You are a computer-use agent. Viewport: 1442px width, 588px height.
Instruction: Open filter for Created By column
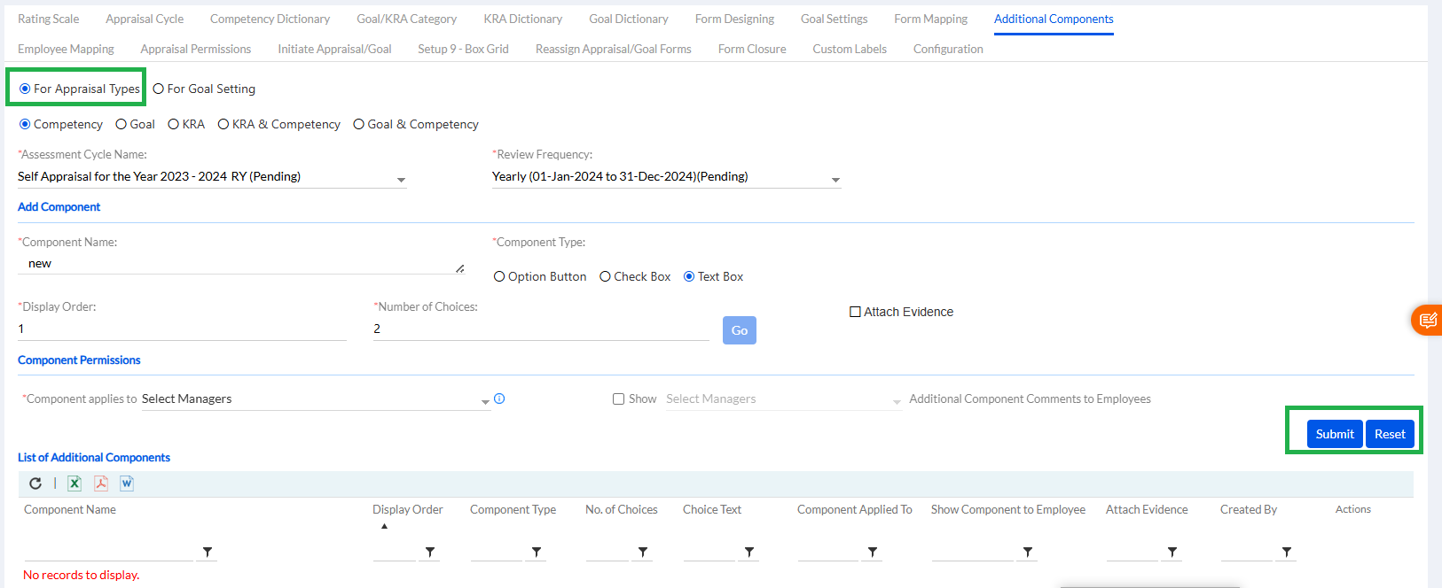[x=1286, y=553]
